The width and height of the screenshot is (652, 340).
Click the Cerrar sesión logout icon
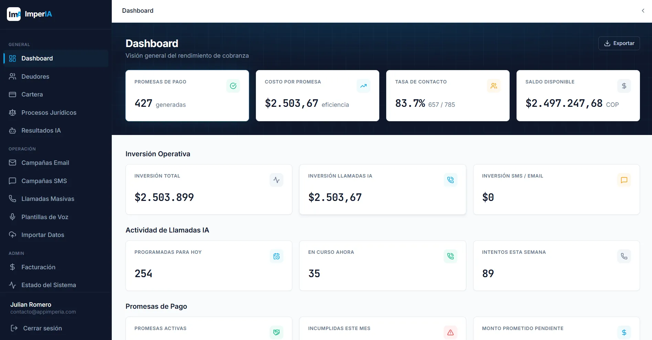[14, 328]
